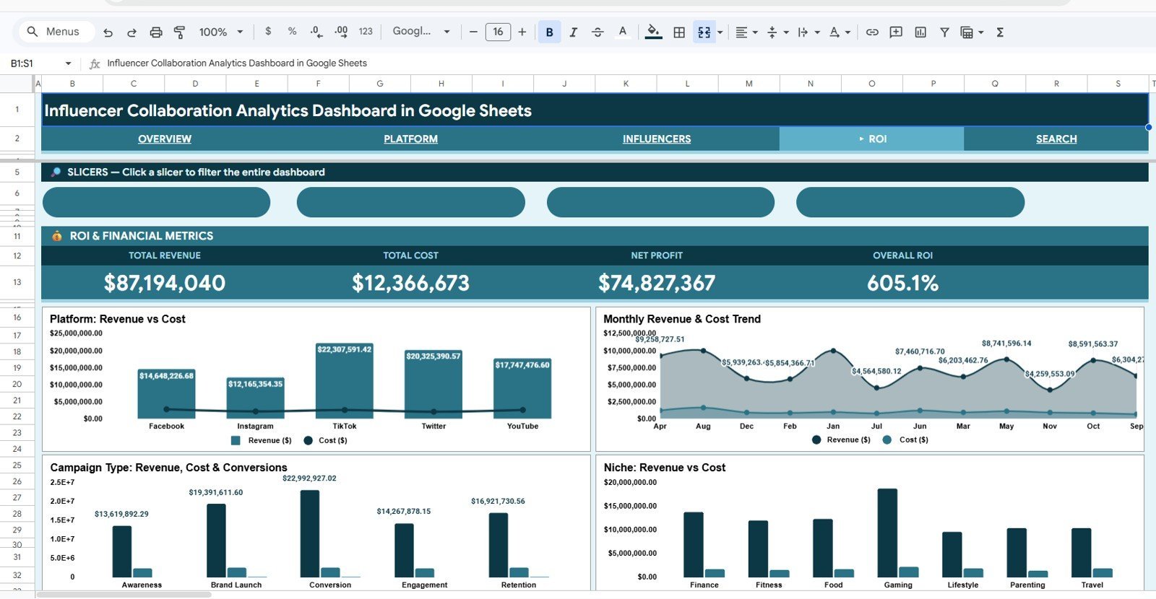Open the font family dropdown
This screenshot has width=1156, height=599.
pyautogui.click(x=421, y=31)
